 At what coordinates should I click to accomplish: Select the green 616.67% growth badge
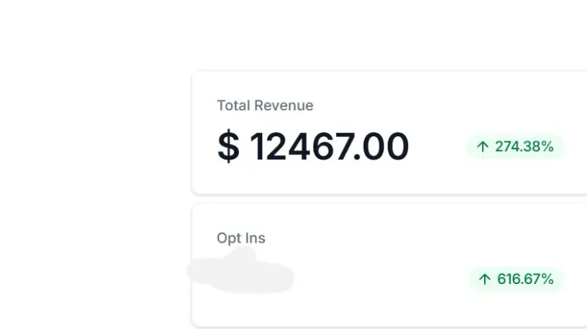(x=517, y=279)
